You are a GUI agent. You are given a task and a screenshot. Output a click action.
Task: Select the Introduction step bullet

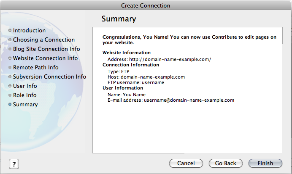tap(10, 30)
